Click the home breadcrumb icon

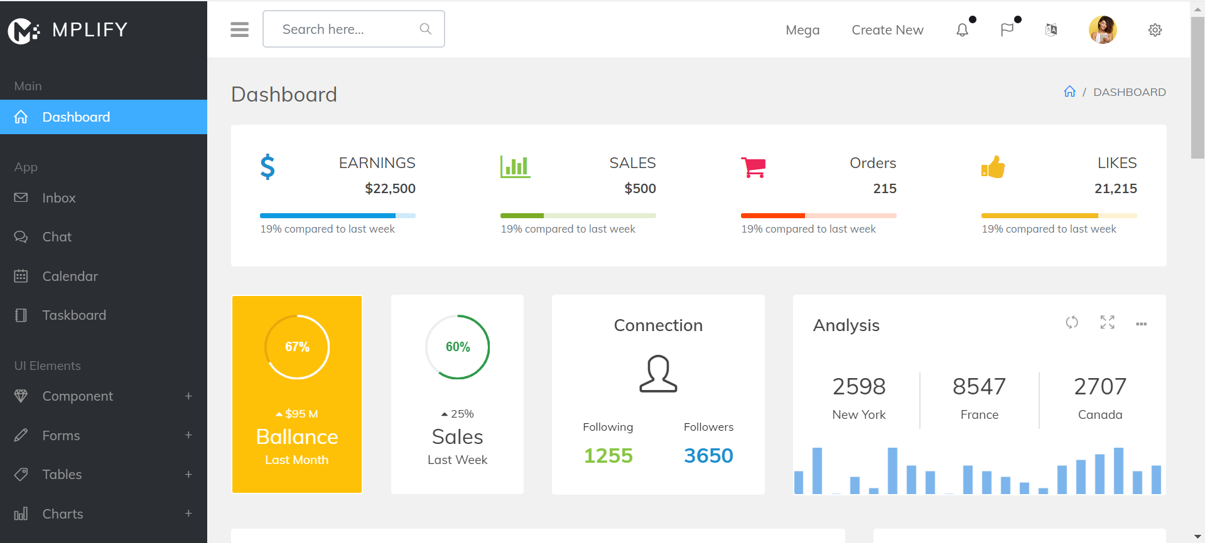[1069, 92]
